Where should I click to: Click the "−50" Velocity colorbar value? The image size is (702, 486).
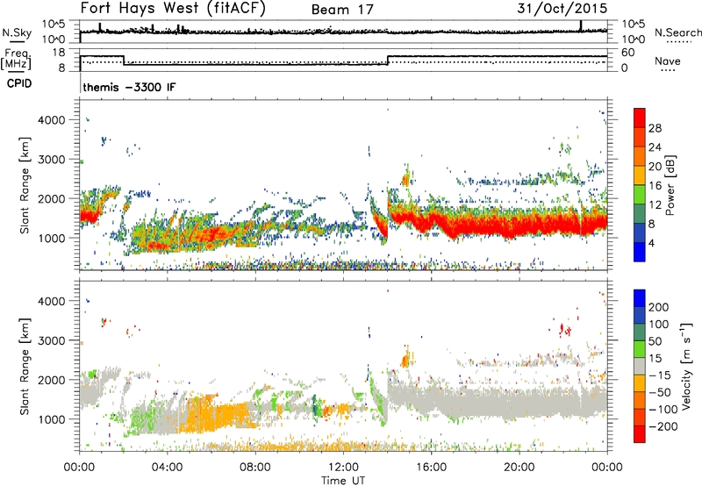point(659,392)
